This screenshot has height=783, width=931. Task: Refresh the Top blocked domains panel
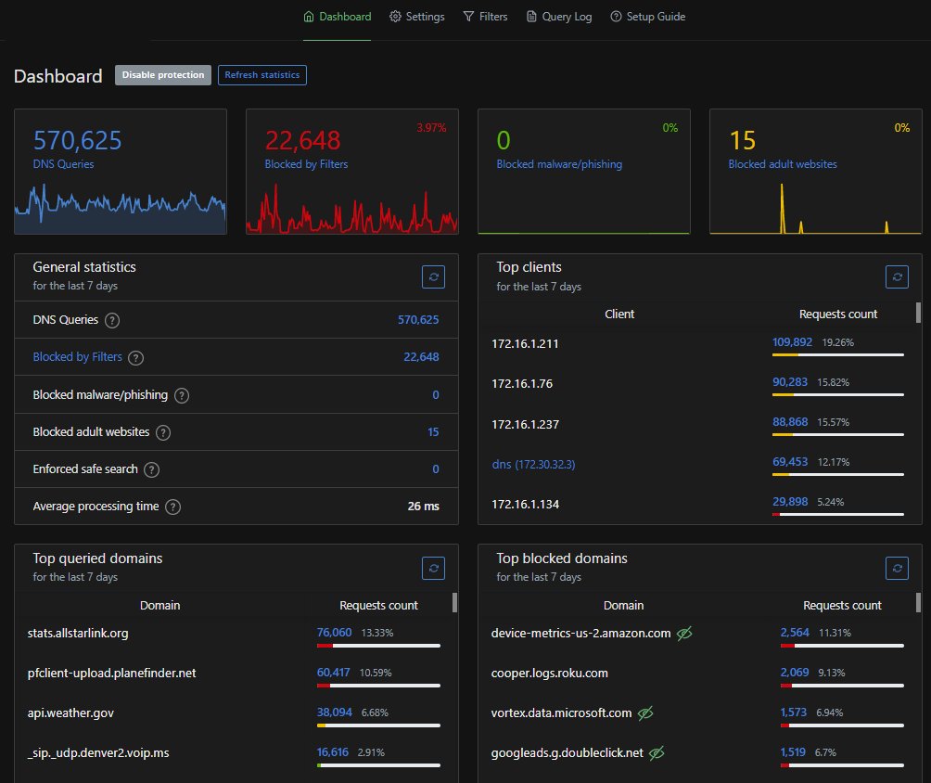pos(896,567)
